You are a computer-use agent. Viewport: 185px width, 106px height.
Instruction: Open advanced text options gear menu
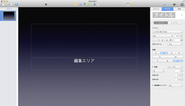coord(171,40)
